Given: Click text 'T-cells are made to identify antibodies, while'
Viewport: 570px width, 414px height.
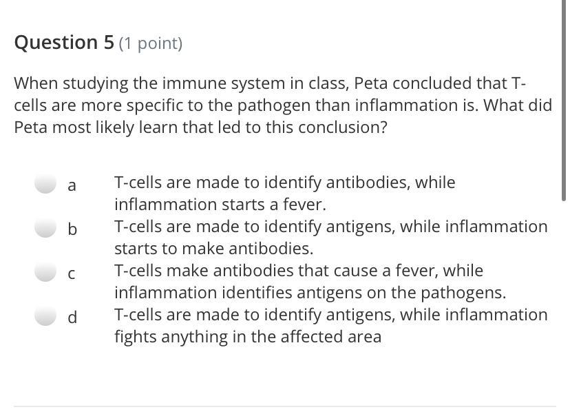Looking at the screenshot, I should pyautogui.click(x=284, y=183).
